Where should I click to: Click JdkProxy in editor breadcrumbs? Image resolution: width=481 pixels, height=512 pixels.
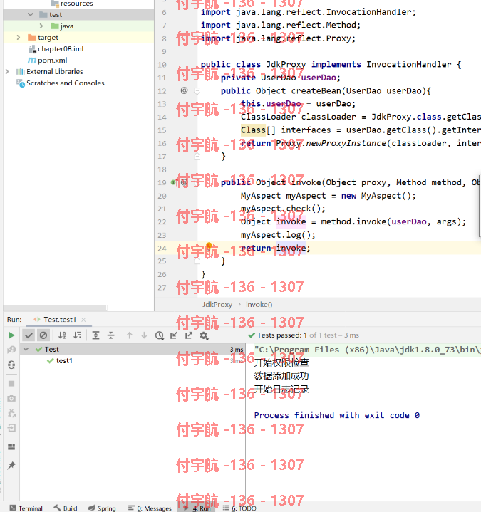[217, 304]
